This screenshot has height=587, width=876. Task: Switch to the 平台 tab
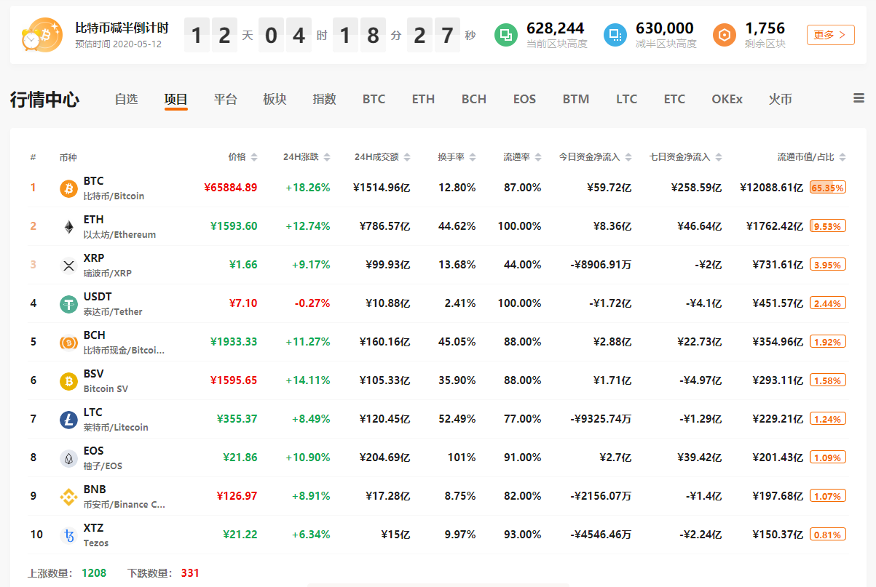tap(225, 99)
